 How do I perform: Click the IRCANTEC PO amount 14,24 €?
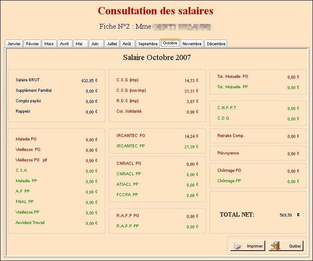pyautogui.click(x=191, y=136)
